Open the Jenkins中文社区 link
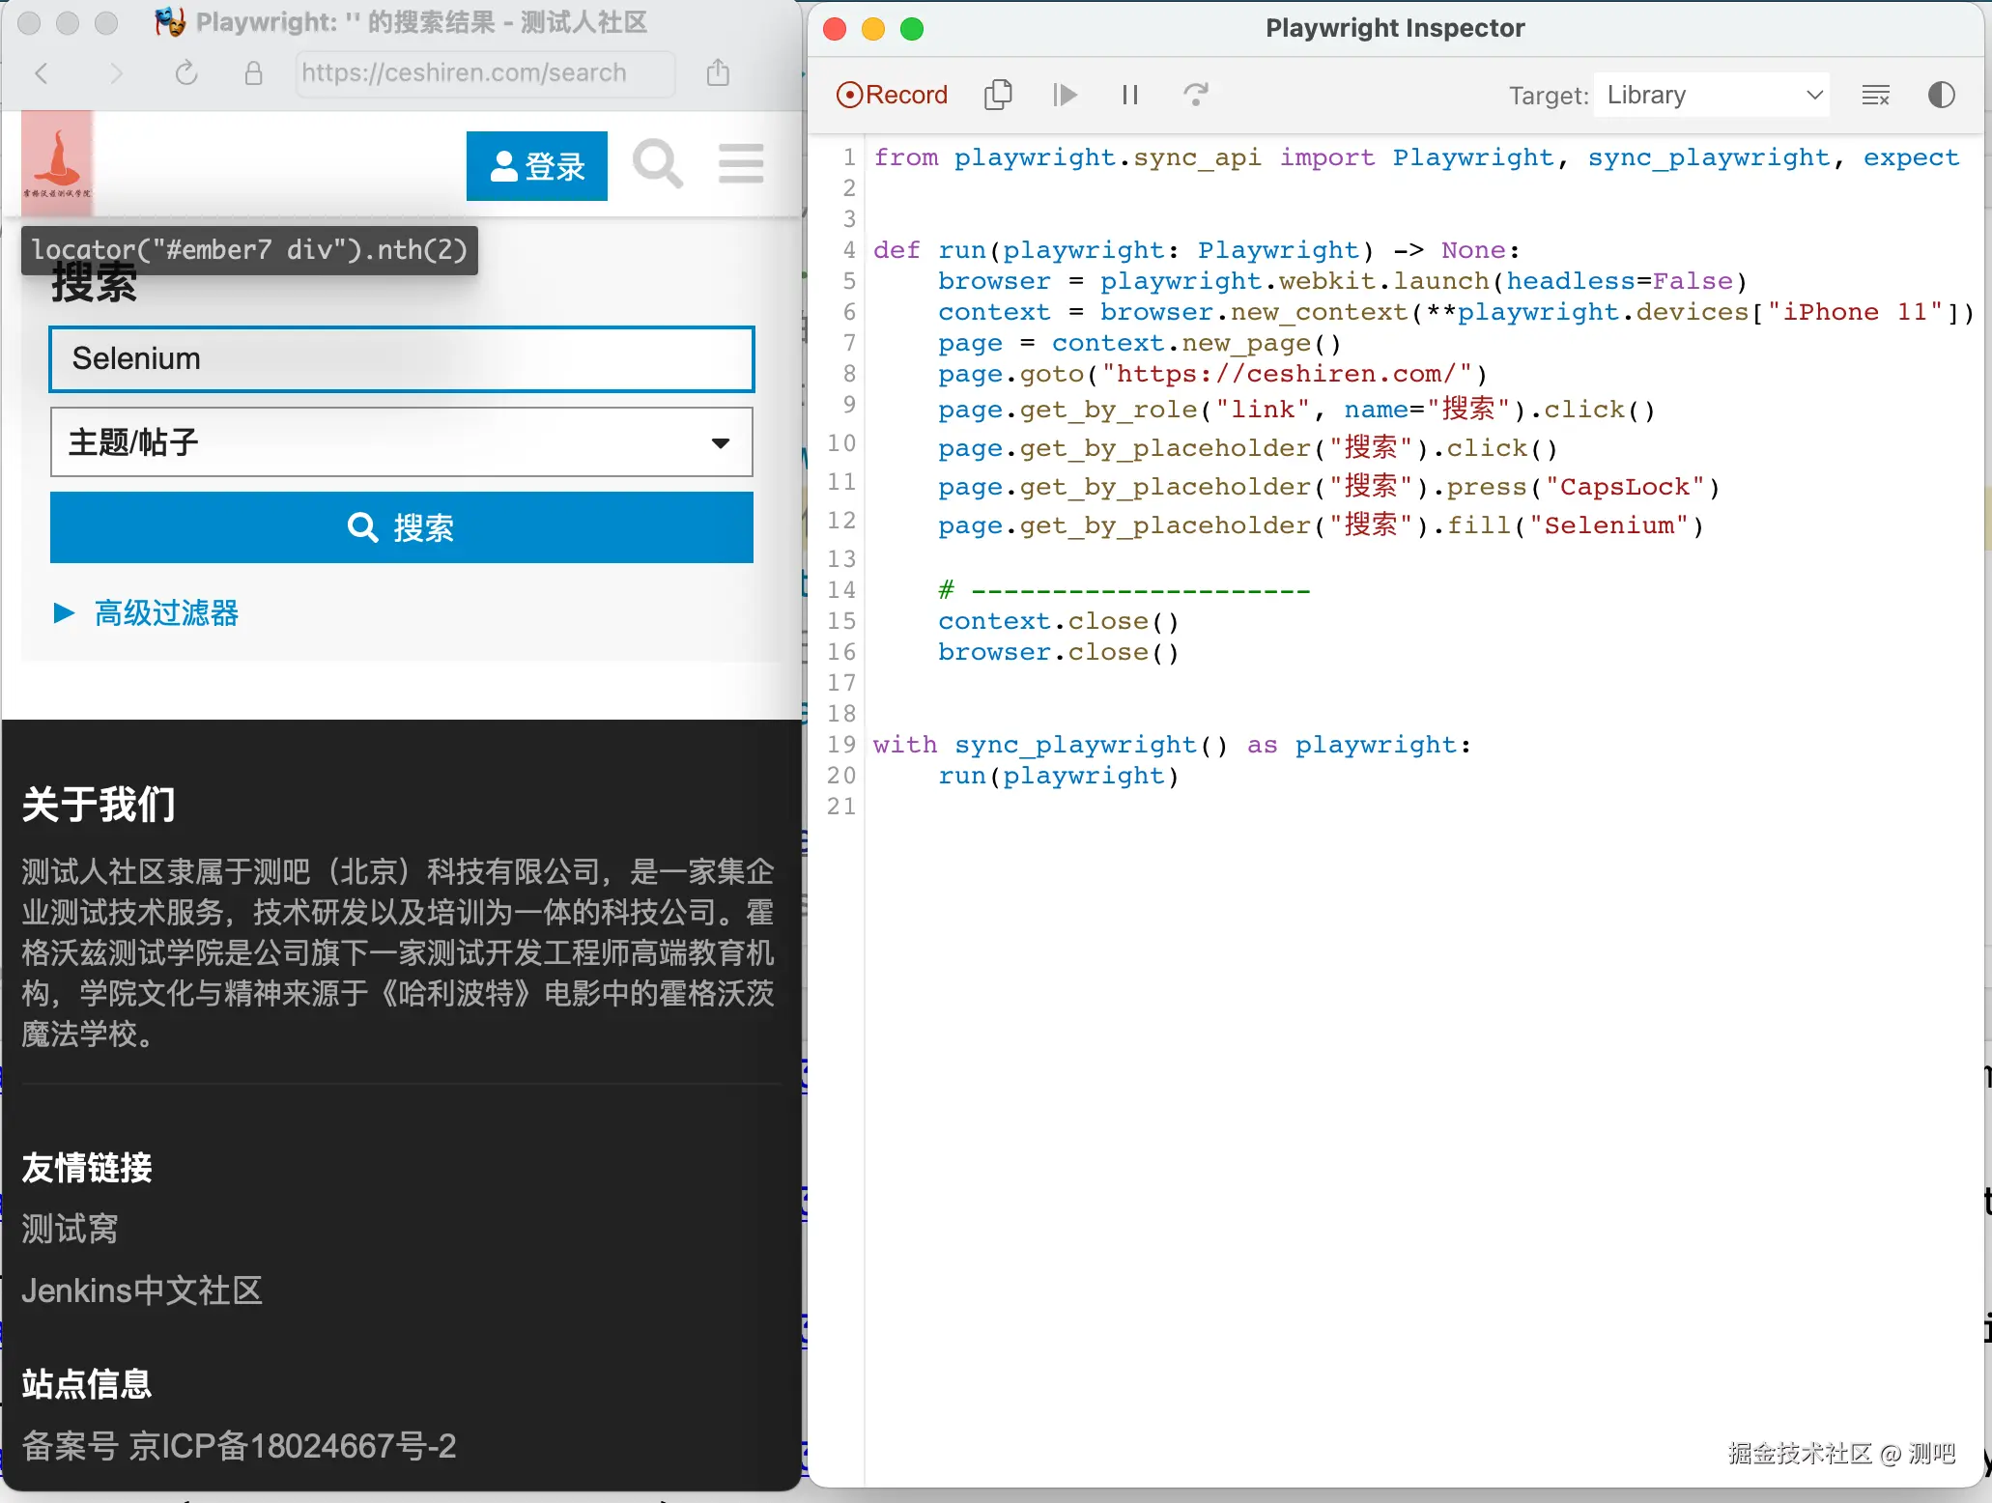The width and height of the screenshot is (1992, 1503). 142,1290
